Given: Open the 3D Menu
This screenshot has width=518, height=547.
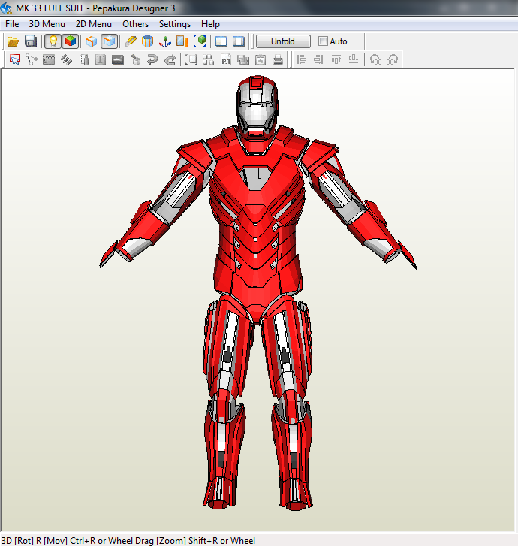Looking at the screenshot, I should pos(47,24).
